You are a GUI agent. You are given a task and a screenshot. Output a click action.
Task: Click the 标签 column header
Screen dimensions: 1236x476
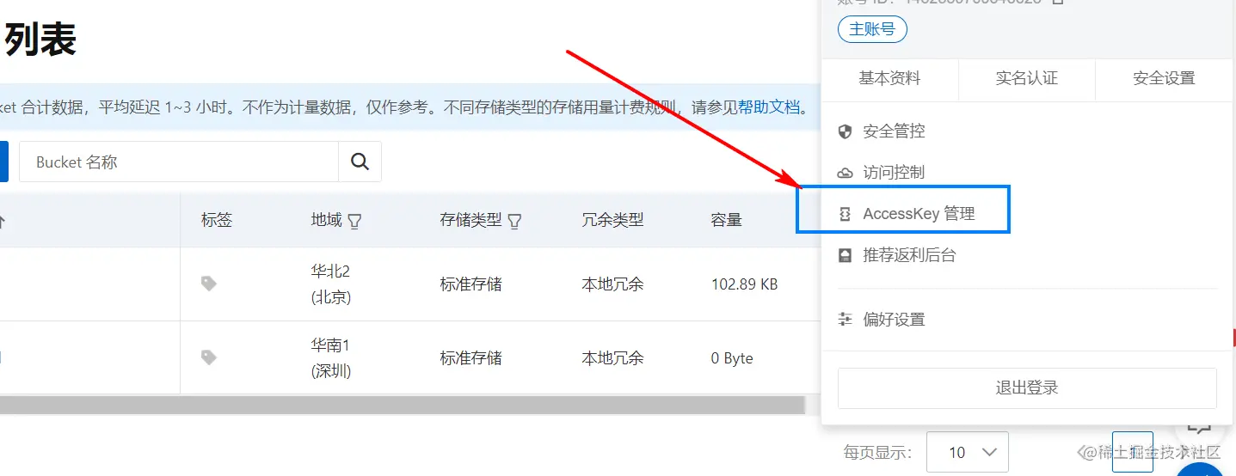(217, 220)
